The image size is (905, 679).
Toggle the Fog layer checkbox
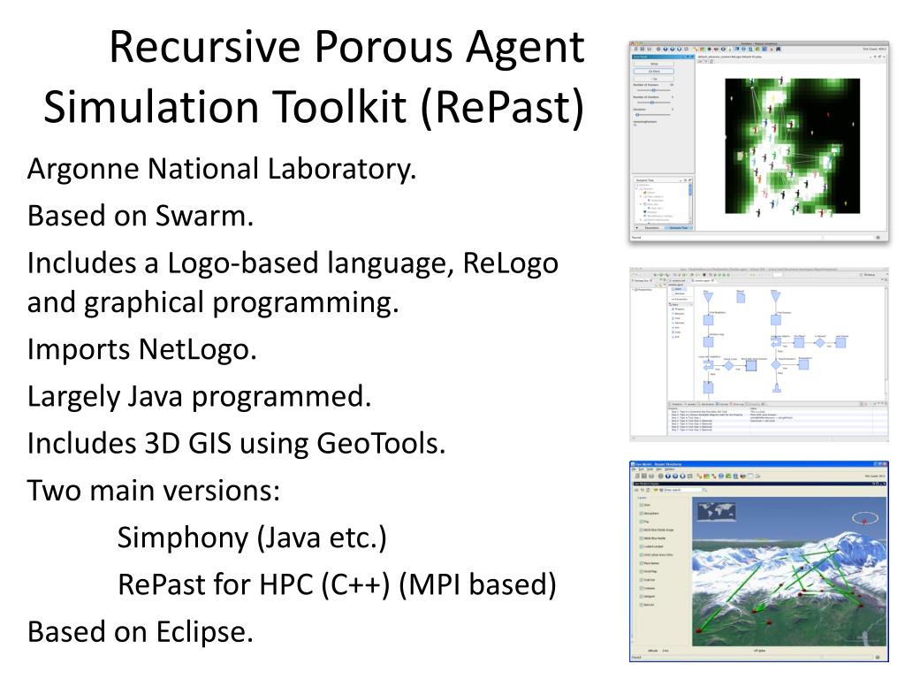pos(642,522)
